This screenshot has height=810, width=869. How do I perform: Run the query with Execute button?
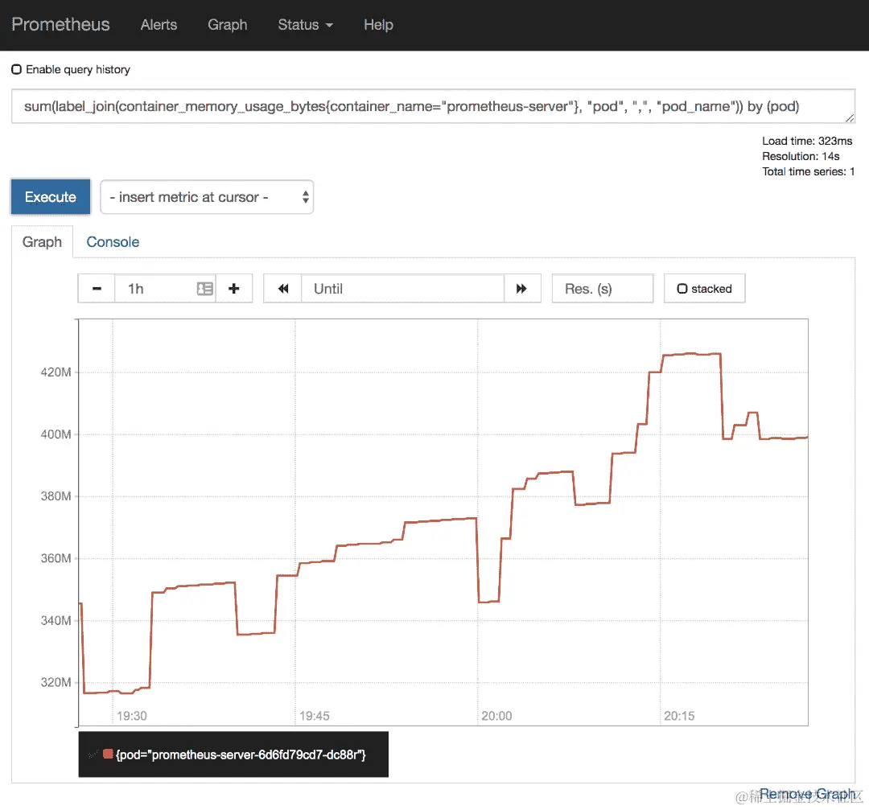click(51, 197)
